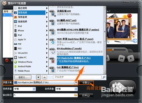Click the folder browse icon in output path
Viewport: 142px width, 103px height.
tap(76, 95)
